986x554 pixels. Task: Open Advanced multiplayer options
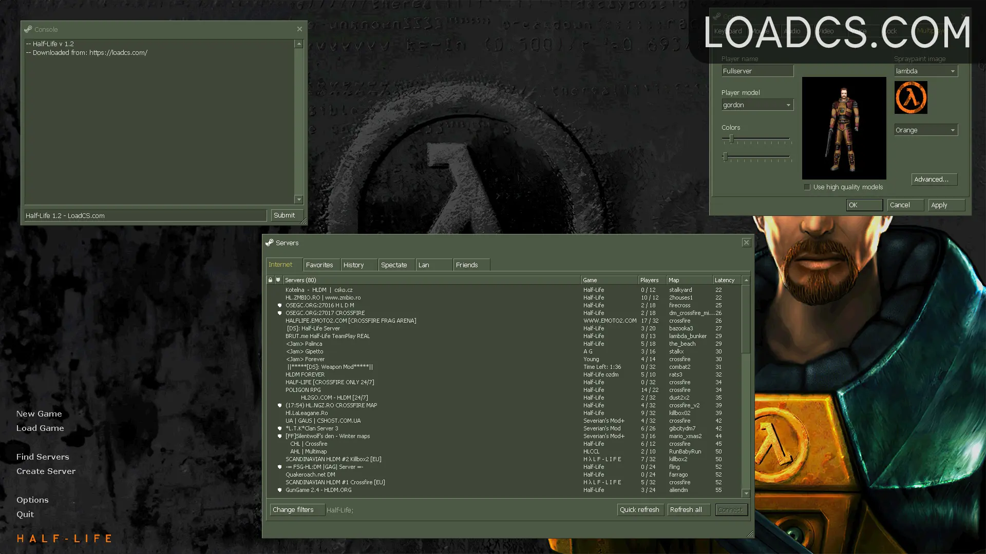pyautogui.click(x=934, y=180)
